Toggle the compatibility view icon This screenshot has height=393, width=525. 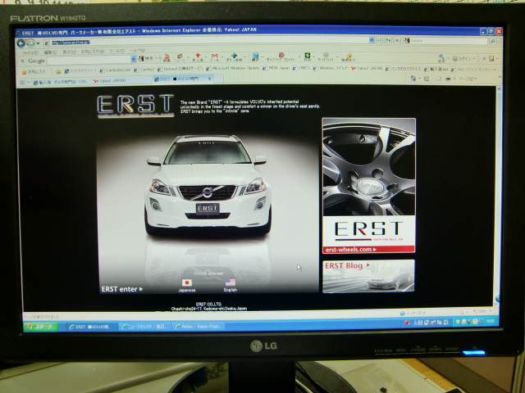tap(380, 40)
